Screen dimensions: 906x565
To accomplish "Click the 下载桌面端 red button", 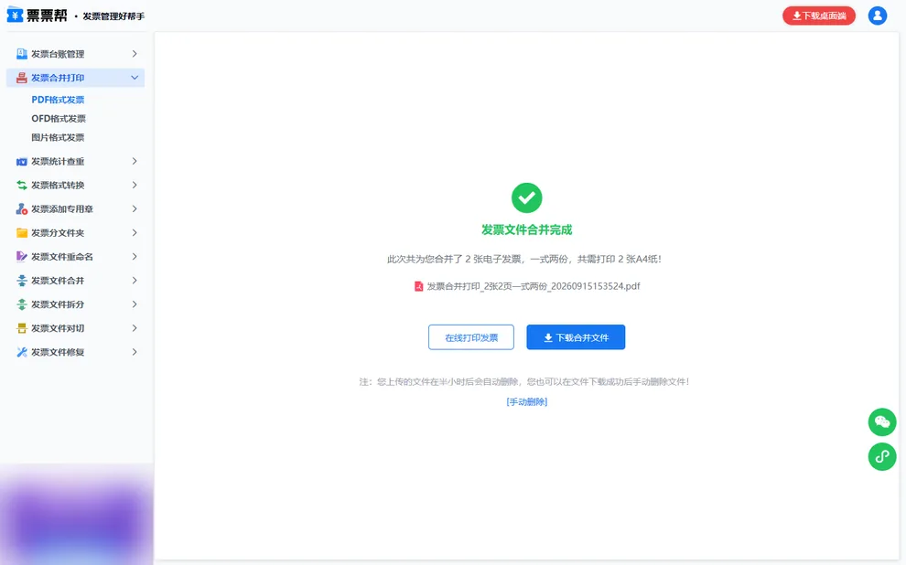I will tap(819, 16).
